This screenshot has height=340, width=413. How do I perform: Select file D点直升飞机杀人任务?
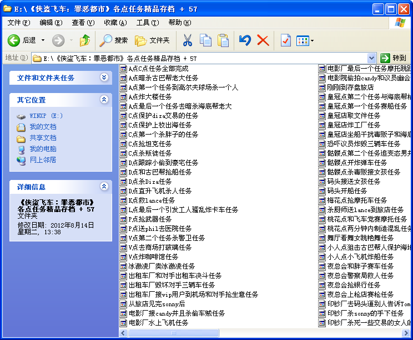(x=155, y=191)
